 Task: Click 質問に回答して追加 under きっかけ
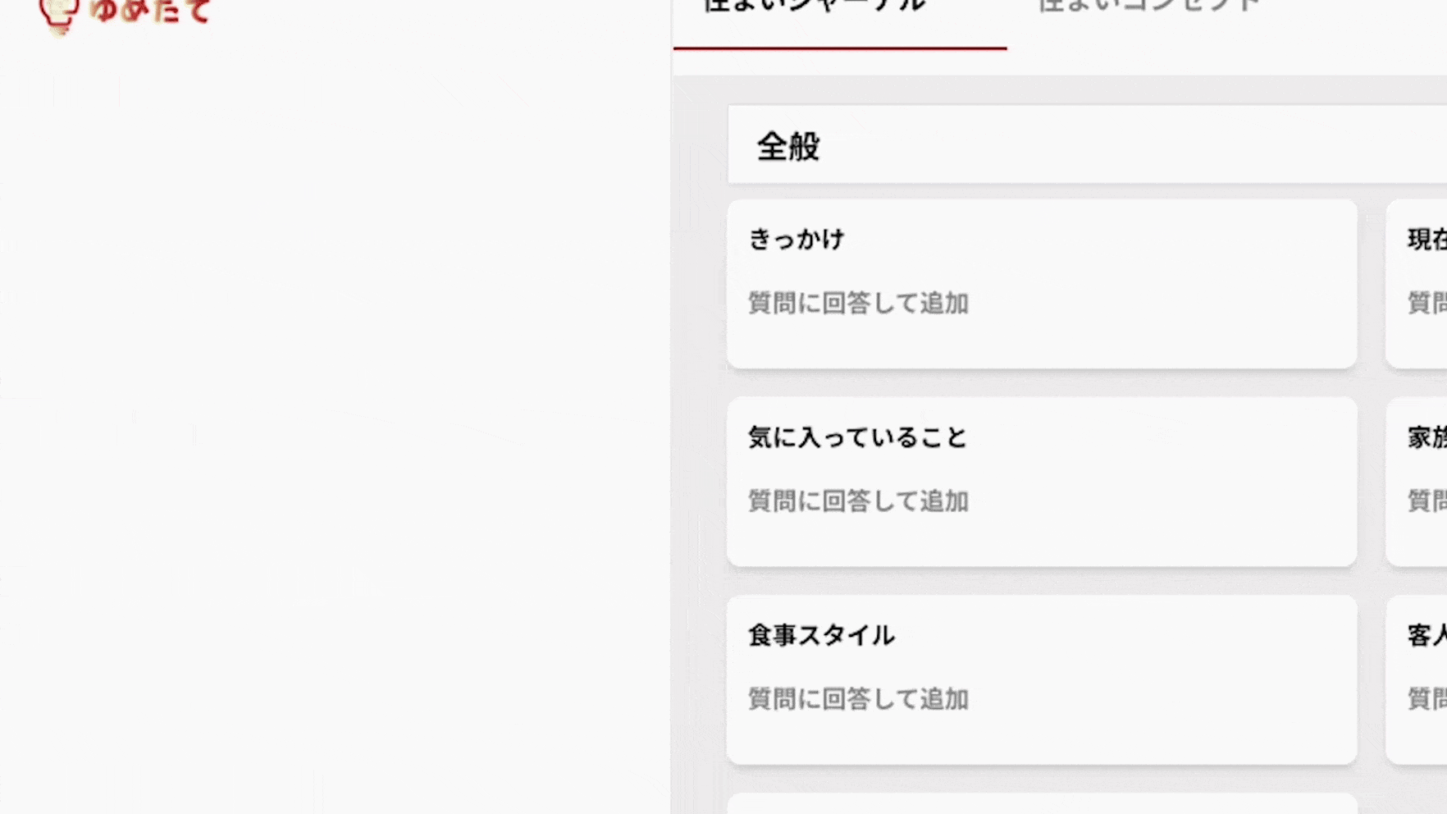pos(858,303)
